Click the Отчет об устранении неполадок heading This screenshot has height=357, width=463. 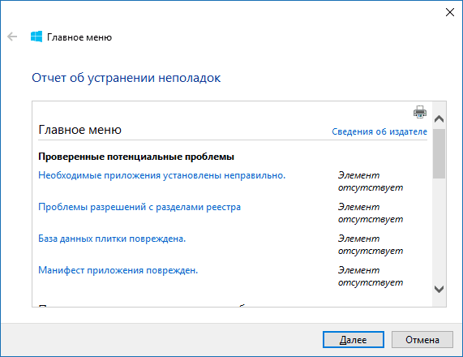(126, 78)
